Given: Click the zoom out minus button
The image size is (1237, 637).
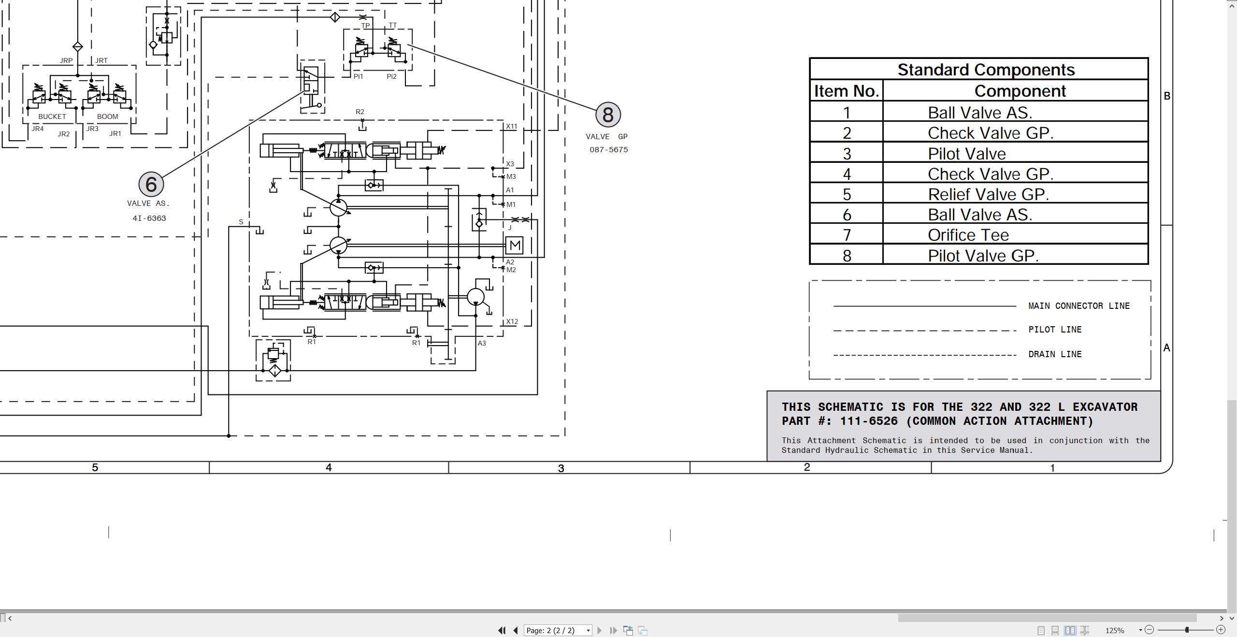Looking at the screenshot, I should [x=1150, y=630].
